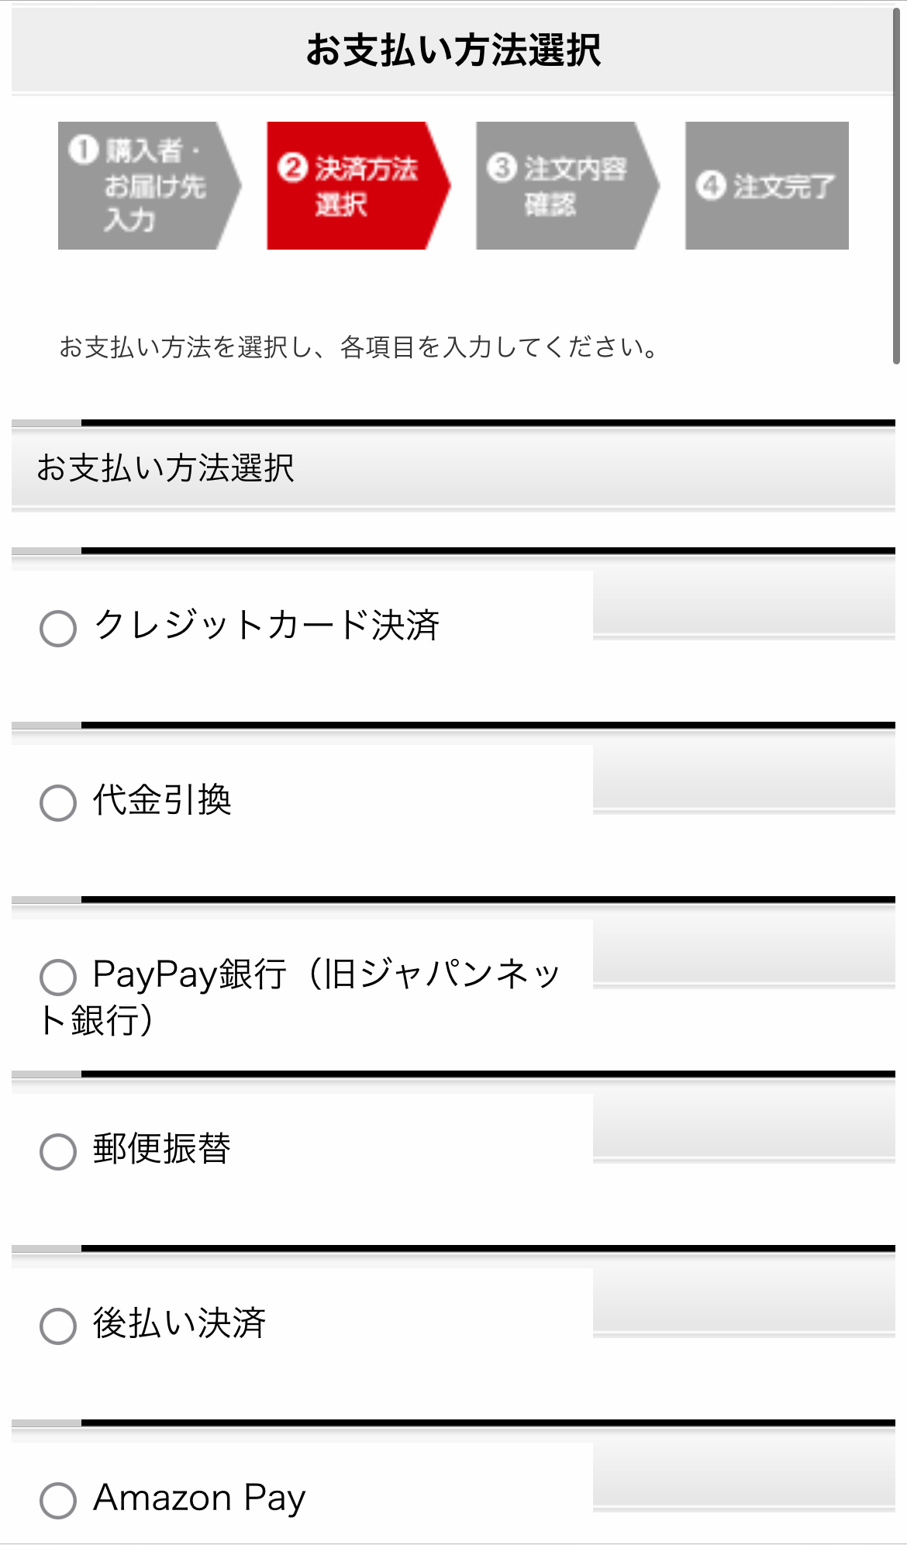The image size is (907, 1545).
Task: Click the number 1 badge in 購入者・お届け先入力 step
Action: point(83,150)
